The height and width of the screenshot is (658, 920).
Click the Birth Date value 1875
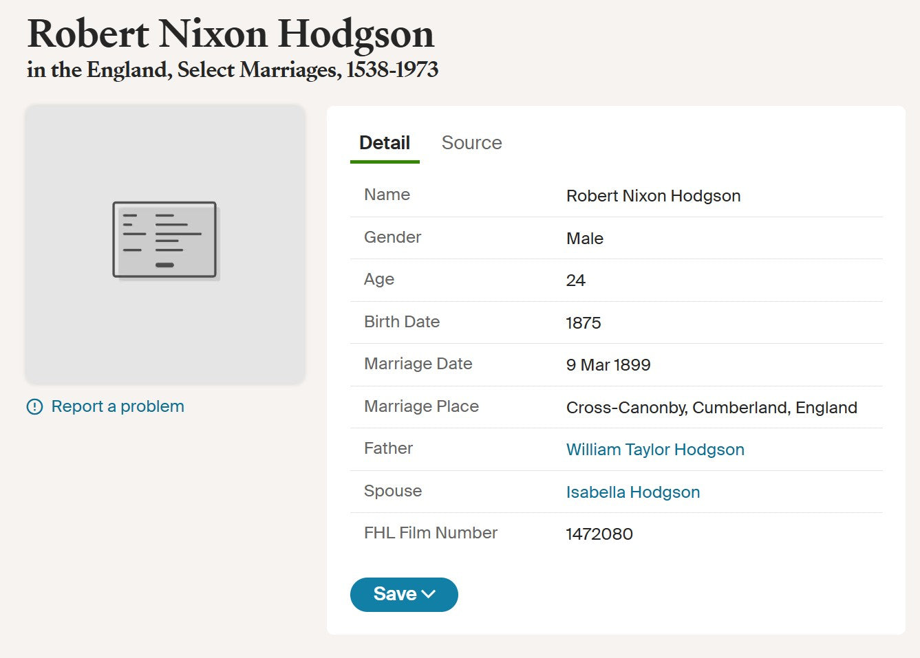(x=584, y=323)
